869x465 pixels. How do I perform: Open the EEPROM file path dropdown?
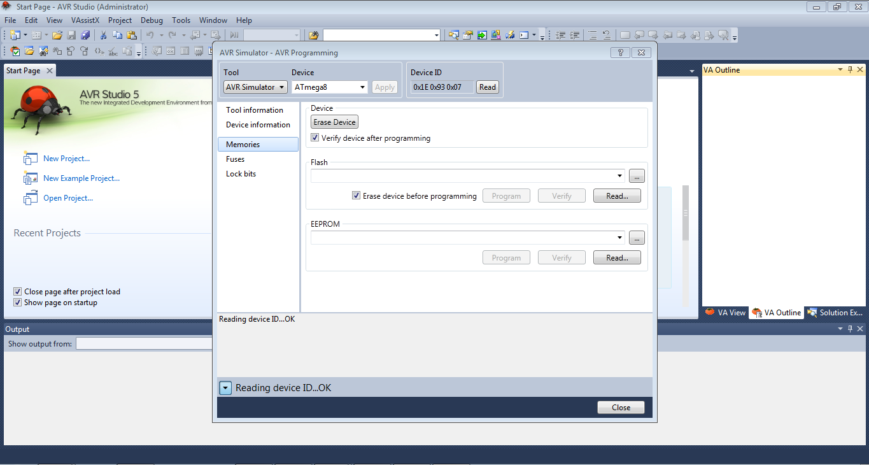tap(620, 238)
